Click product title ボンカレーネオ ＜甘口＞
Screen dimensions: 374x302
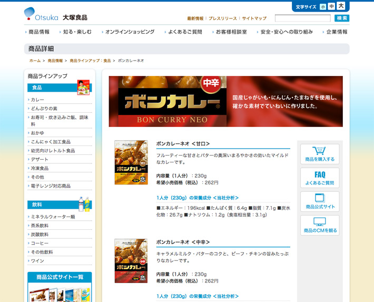[183, 144]
